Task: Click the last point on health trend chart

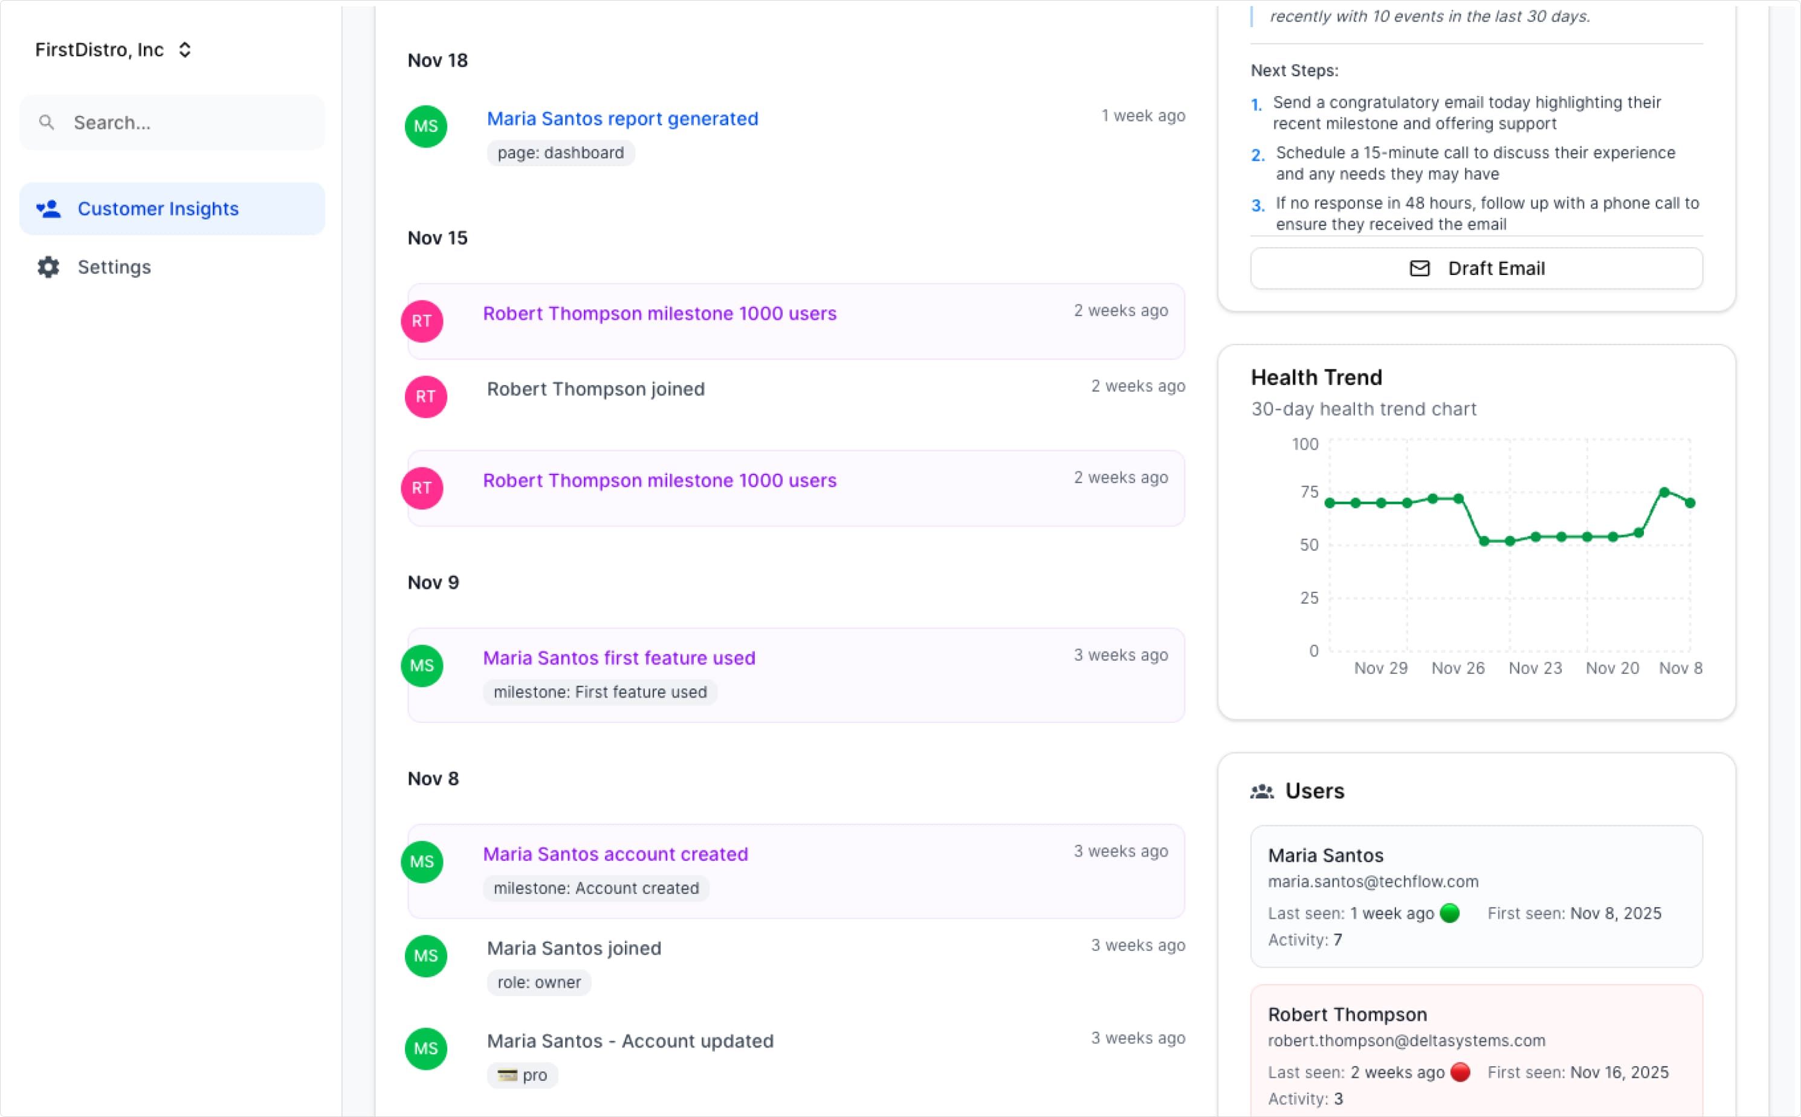Action: point(1689,503)
